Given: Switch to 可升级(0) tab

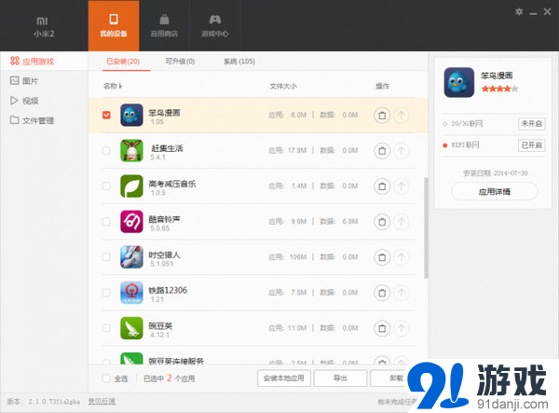Looking at the screenshot, I should pyautogui.click(x=180, y=62).
